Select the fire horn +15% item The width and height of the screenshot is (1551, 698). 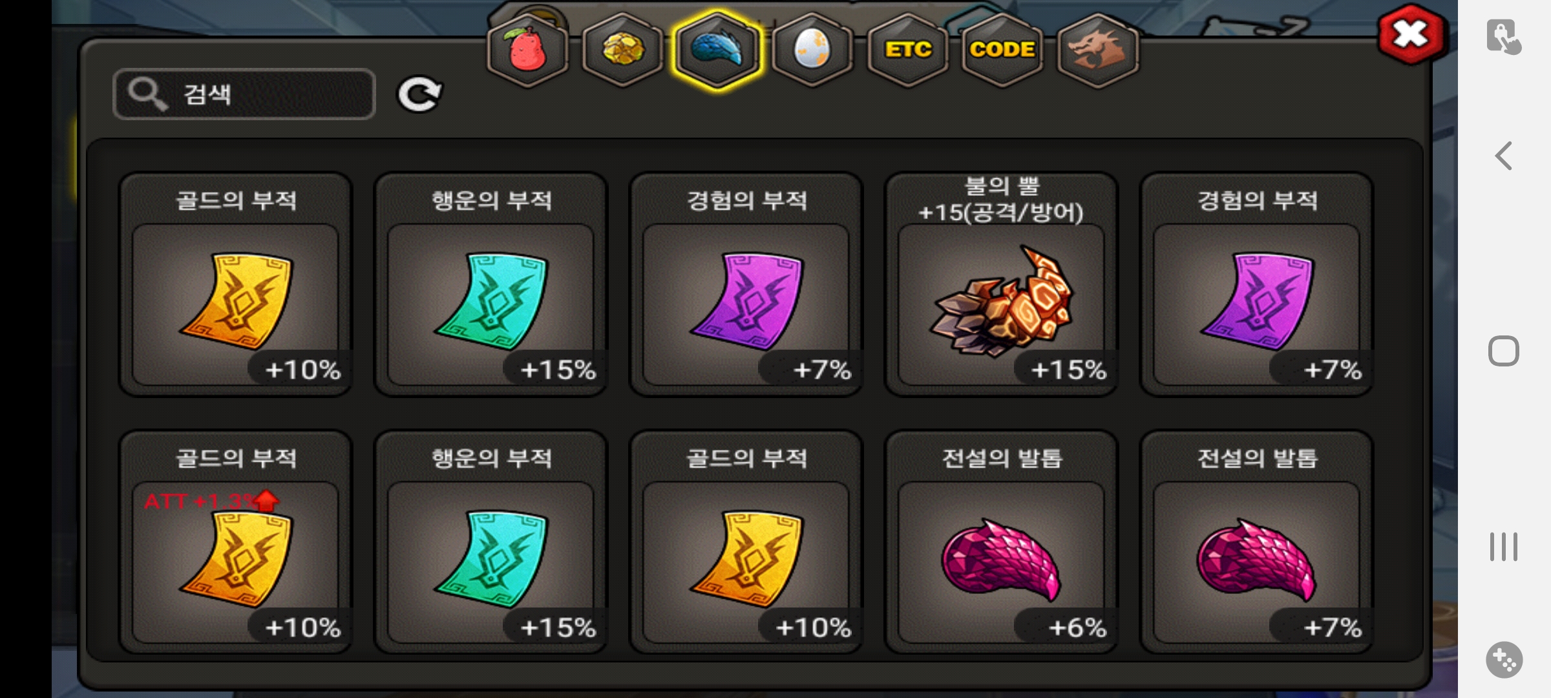[x=1001, y=284]
